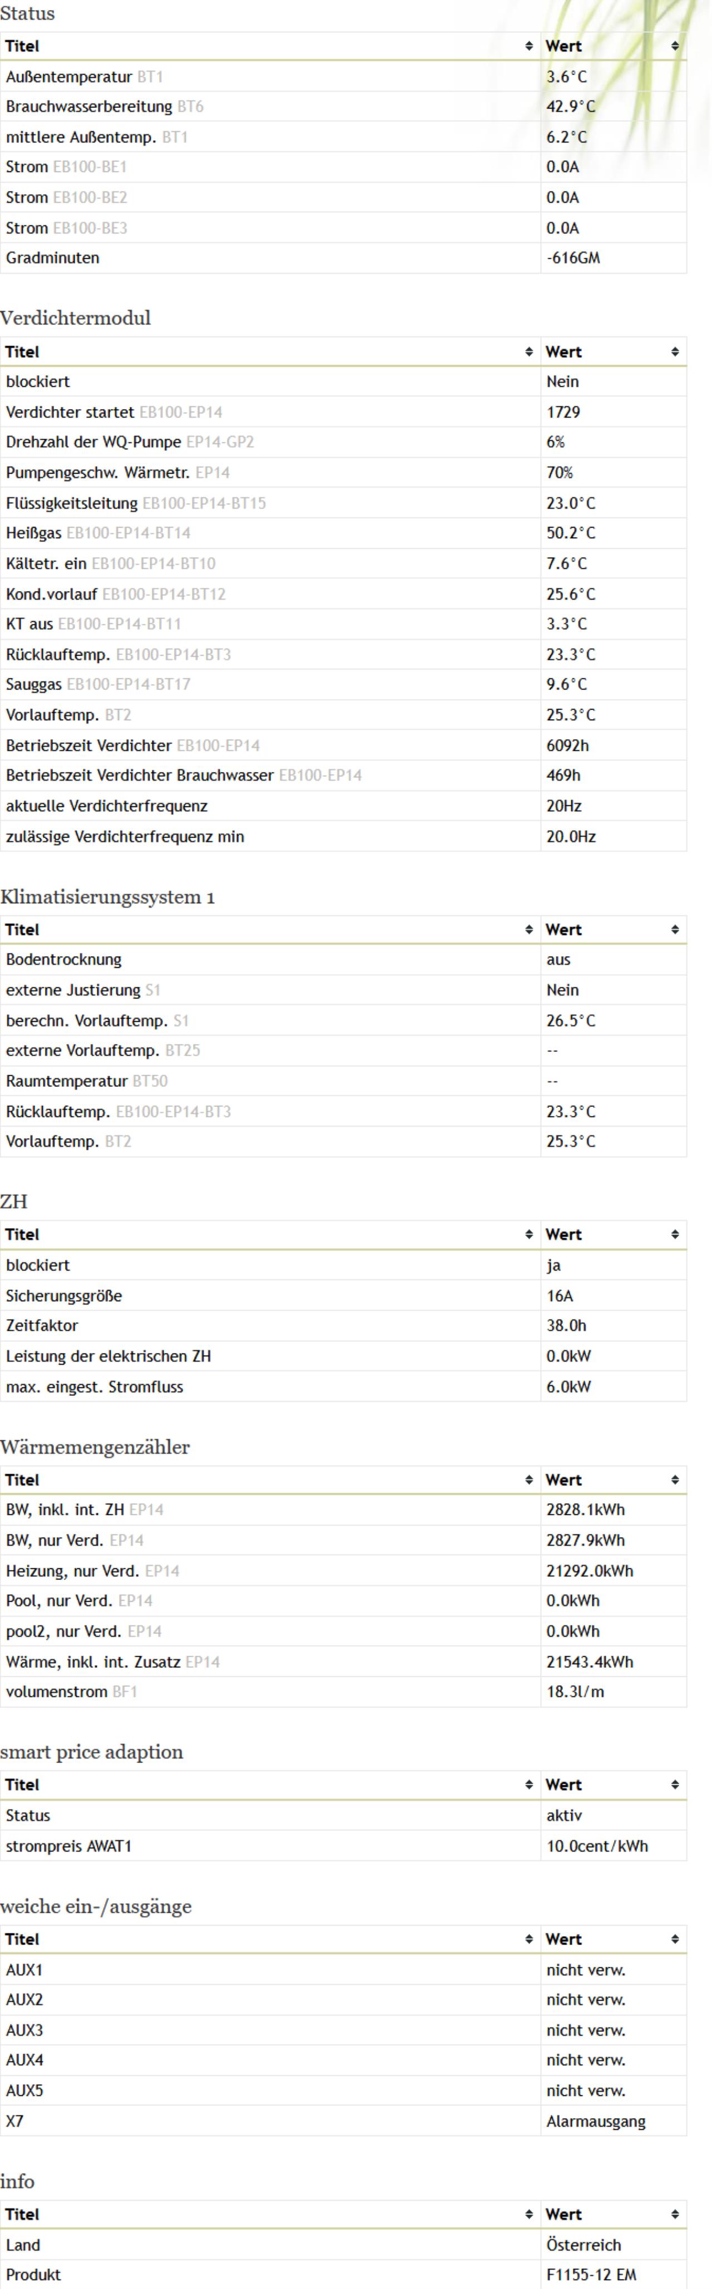Screen dimensions: 712x2289
Task: Click Verdichtermodul Titel sort arrows icon
Action: tap(529, 352)
